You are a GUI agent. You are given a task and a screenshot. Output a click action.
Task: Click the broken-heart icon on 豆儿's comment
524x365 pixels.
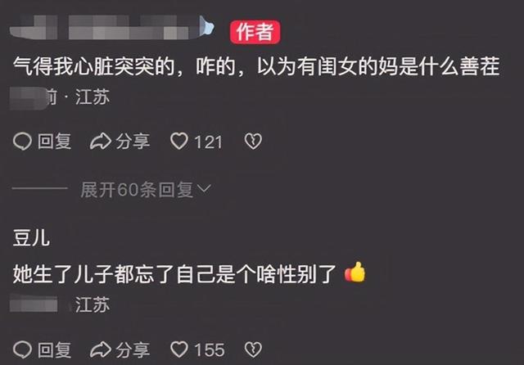(x=253, y=349)
